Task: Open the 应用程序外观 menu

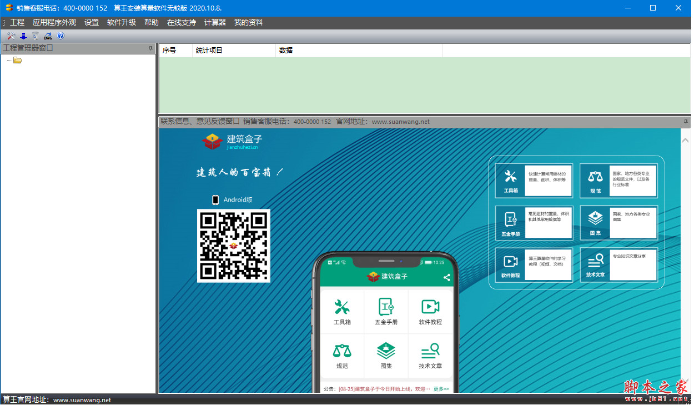Action: (x=54, y=23)
